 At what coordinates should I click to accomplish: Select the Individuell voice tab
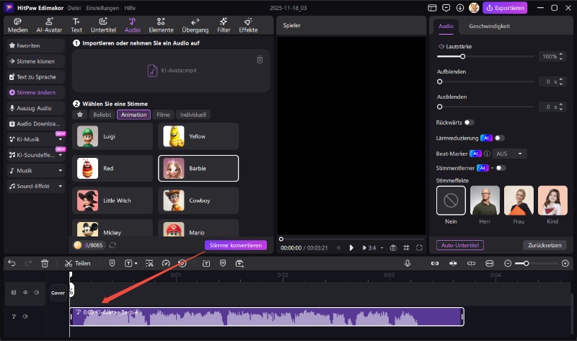click(x=193, y=115)
